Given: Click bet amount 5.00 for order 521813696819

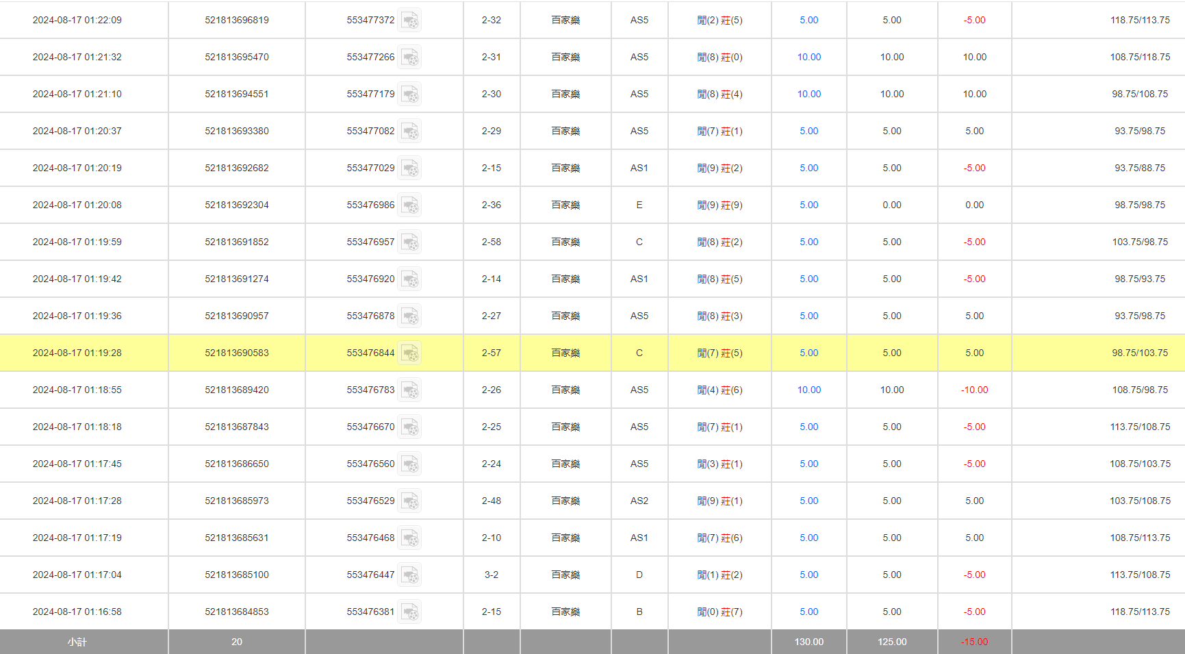Looking at the screenshot, I should (x=808, y=21).
